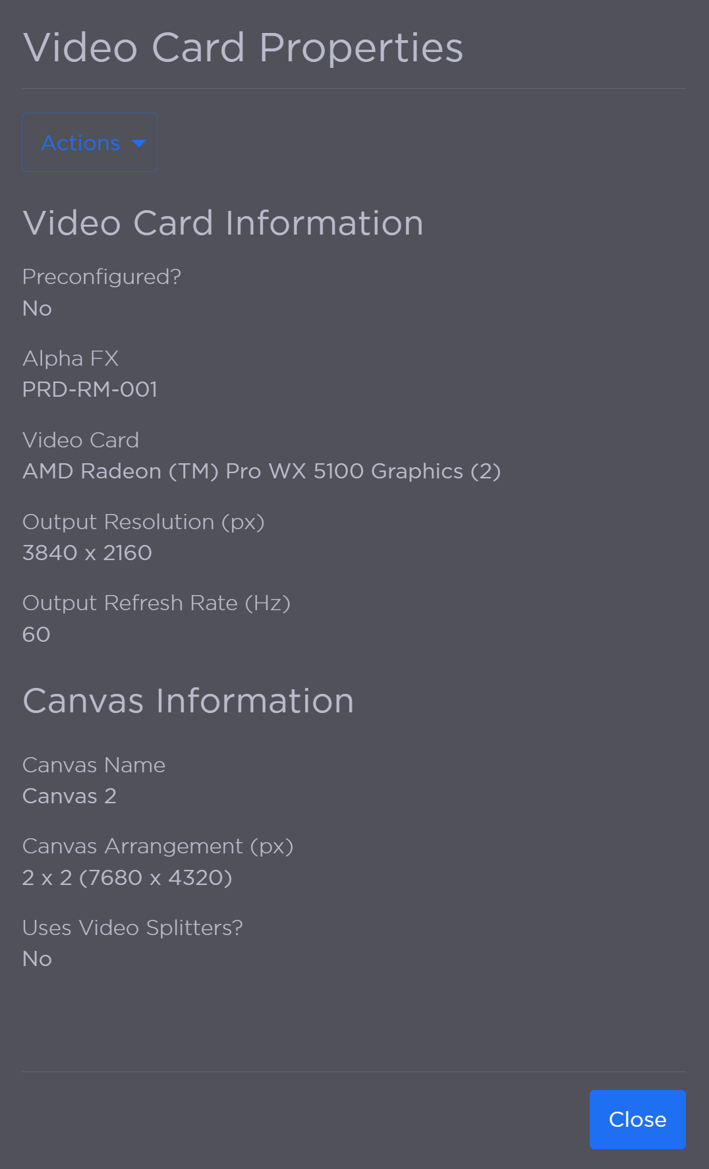The image size is (709, 1169).
Task: Click the Canvas Name value Canvas 2
Action: [69, 795]
